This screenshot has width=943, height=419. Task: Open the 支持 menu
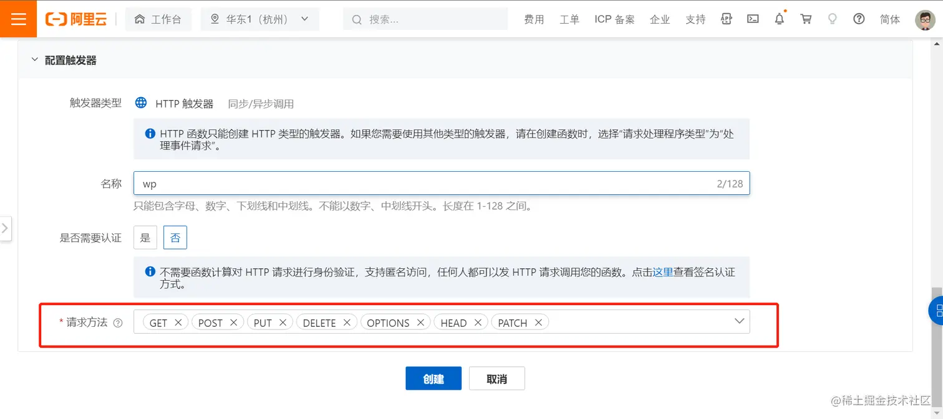[x=695, y=19]
